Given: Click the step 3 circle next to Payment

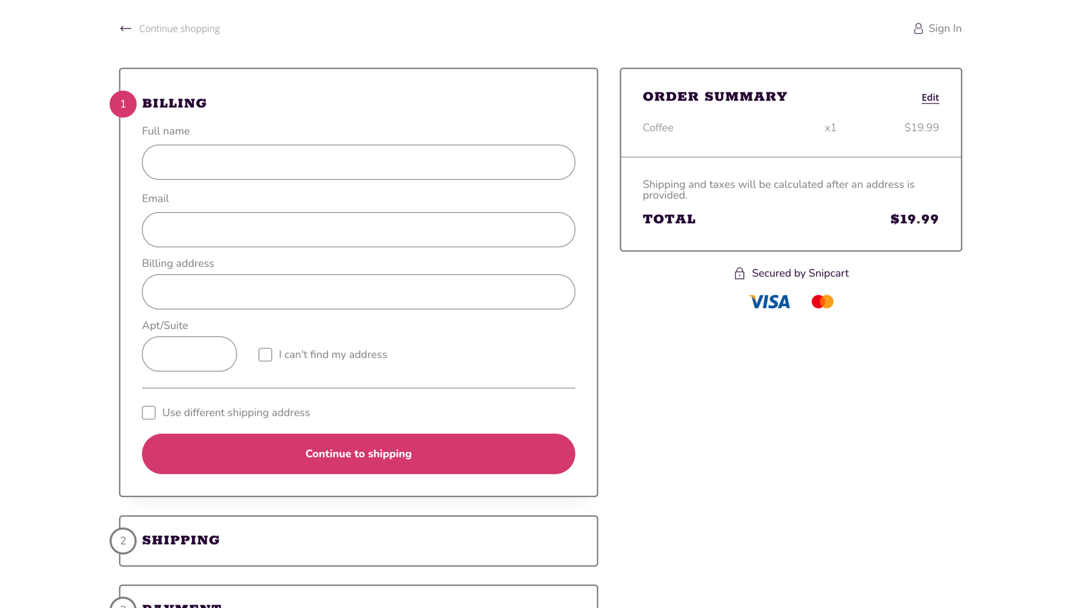Looking at the screenshot, I should pyautogui.click(x=123, y=605).
